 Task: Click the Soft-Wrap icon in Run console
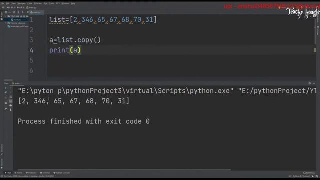click(x=11, y=97)
